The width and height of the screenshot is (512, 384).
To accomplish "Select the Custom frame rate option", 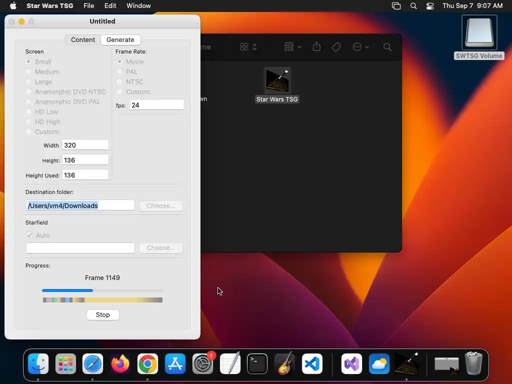I will tap(133, 92).
